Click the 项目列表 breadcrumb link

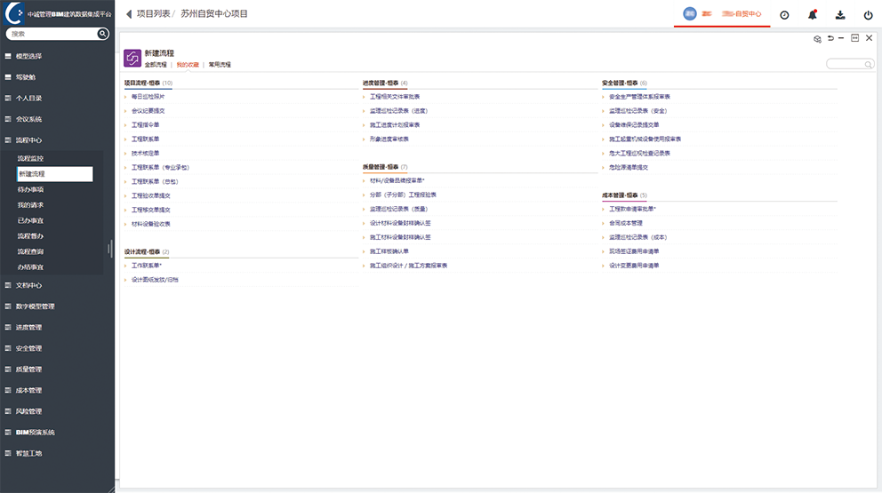coord(153,14)
